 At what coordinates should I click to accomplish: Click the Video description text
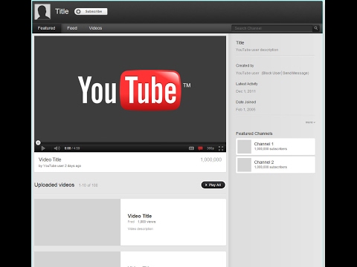pos(141,229)
